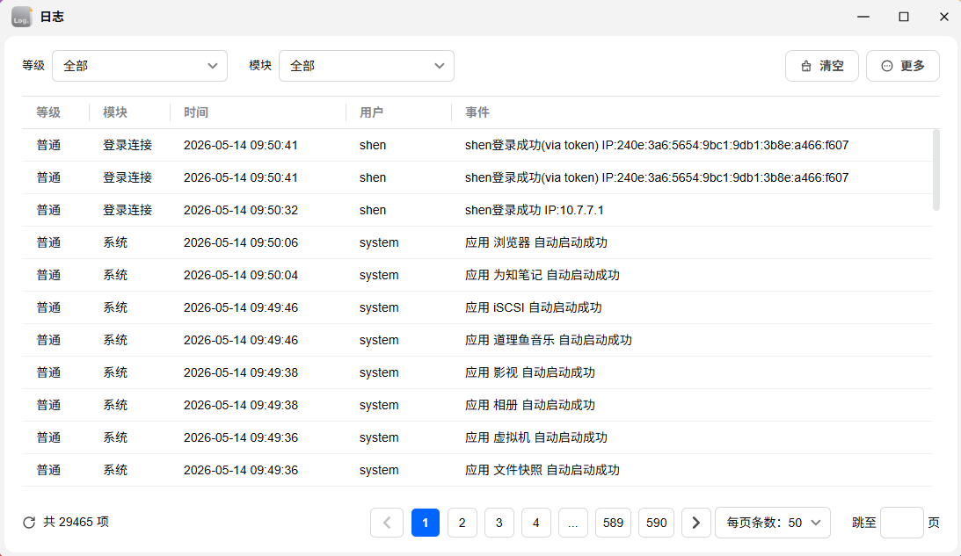Viewport: 961px width, 556px height.
Task: Click 系统 module in 为知笔记 row
Action: click(115, 275)
